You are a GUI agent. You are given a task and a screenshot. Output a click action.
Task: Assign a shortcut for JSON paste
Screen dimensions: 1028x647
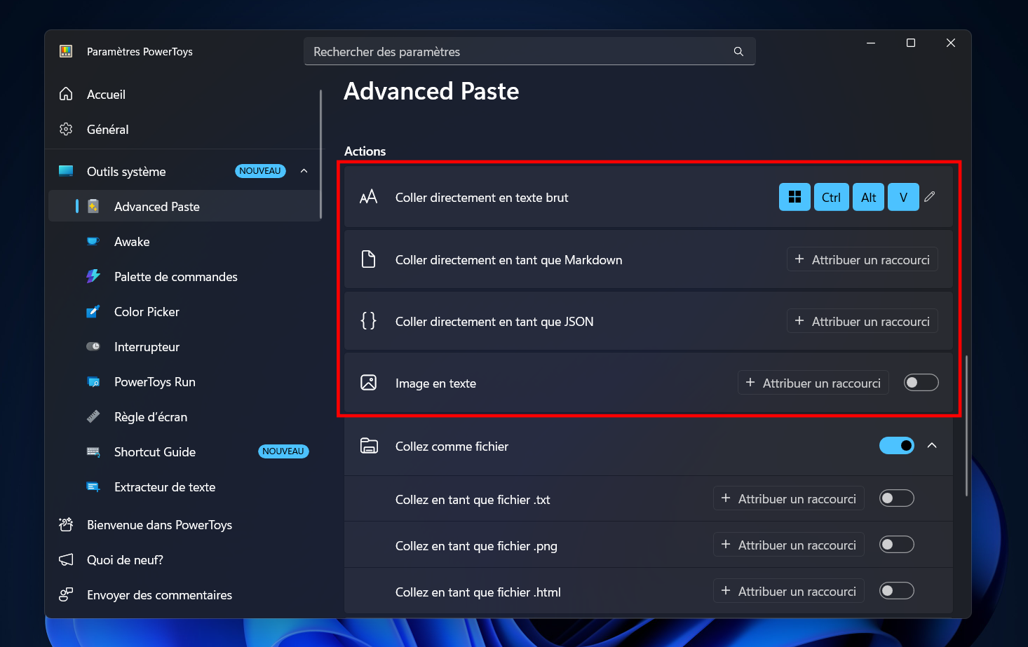point(863,321)
